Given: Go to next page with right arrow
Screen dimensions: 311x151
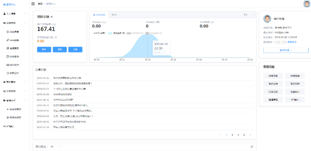Looking at the screenshot, I should pos(251,135).
